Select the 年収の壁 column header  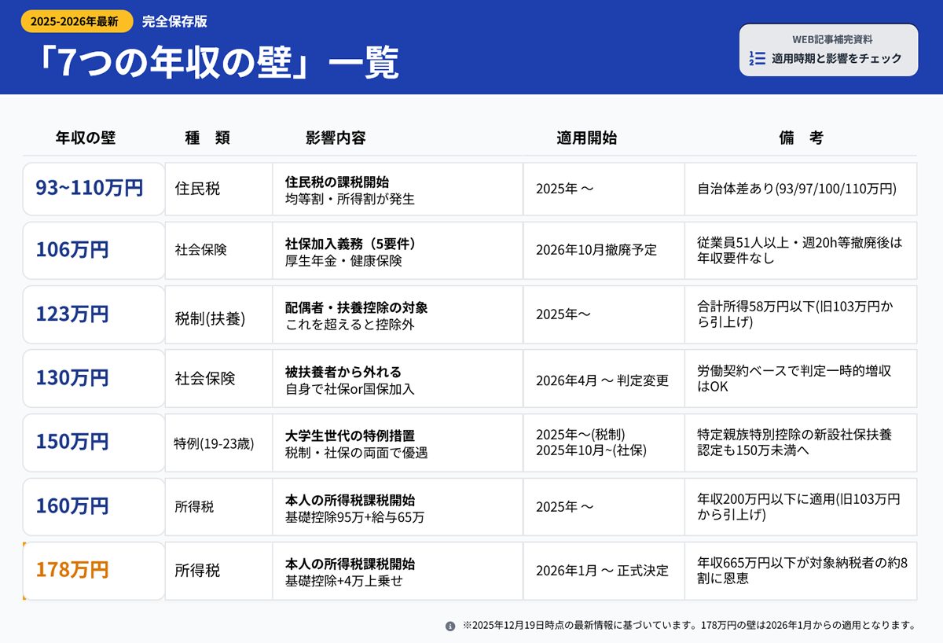point(85,138)
